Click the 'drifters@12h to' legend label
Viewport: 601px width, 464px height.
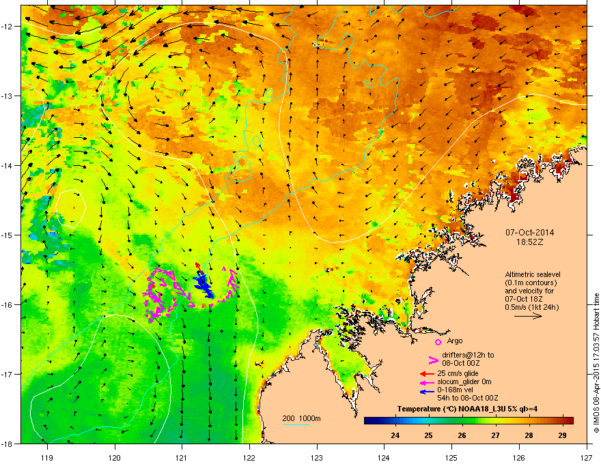(x=468, y=355)
